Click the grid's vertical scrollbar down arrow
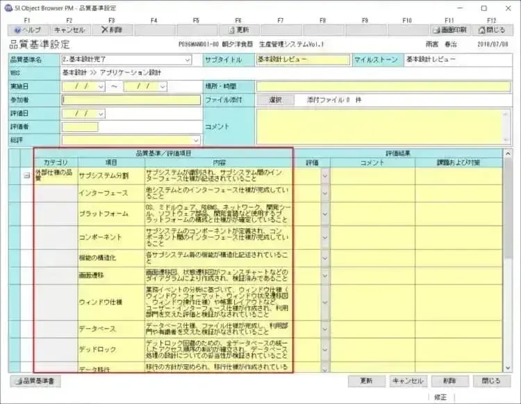 [507, 368]
